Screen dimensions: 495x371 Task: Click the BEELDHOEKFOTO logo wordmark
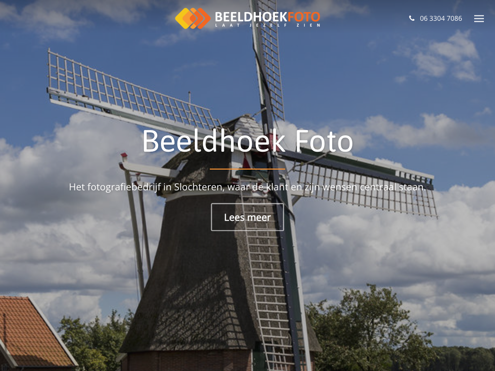point(267,16)
